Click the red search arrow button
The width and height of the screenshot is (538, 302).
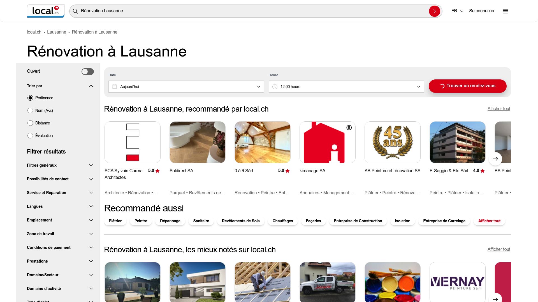point(434,11)
